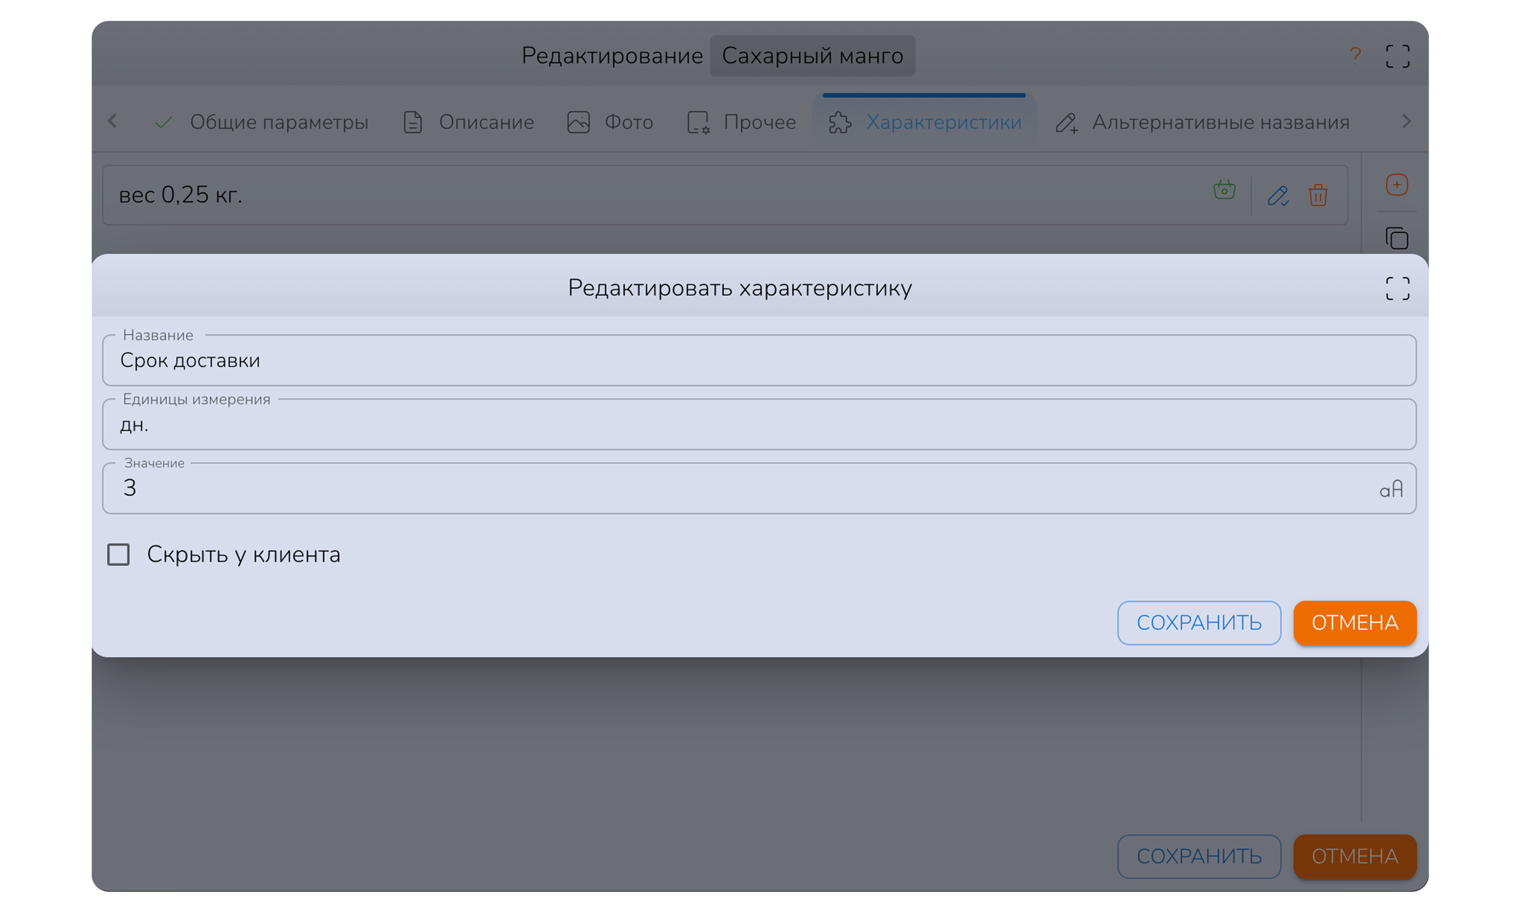Click the pencil-plus icon of Альтернативные названия

click(x=1067, y=123)
